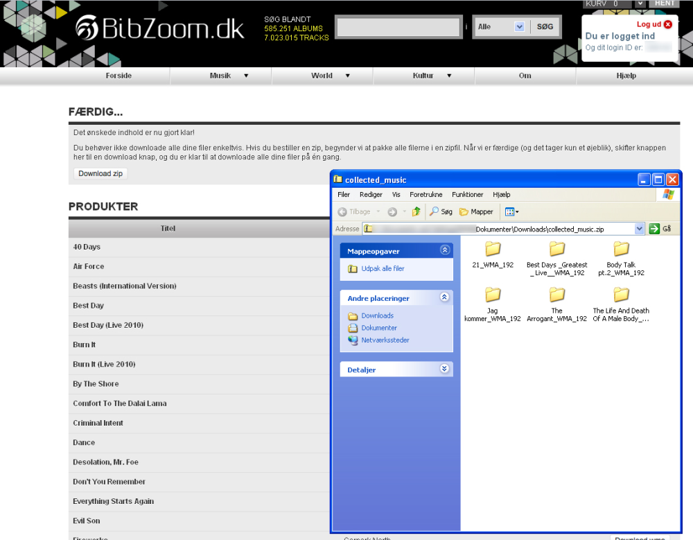Select the 21_WMA_192 folder icon
Screen dimensions: 693x540
(492, 249)
